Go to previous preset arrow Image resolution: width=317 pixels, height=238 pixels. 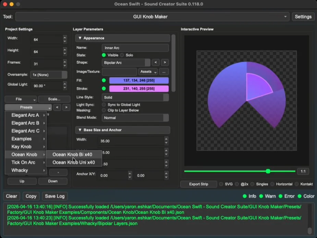57,107
